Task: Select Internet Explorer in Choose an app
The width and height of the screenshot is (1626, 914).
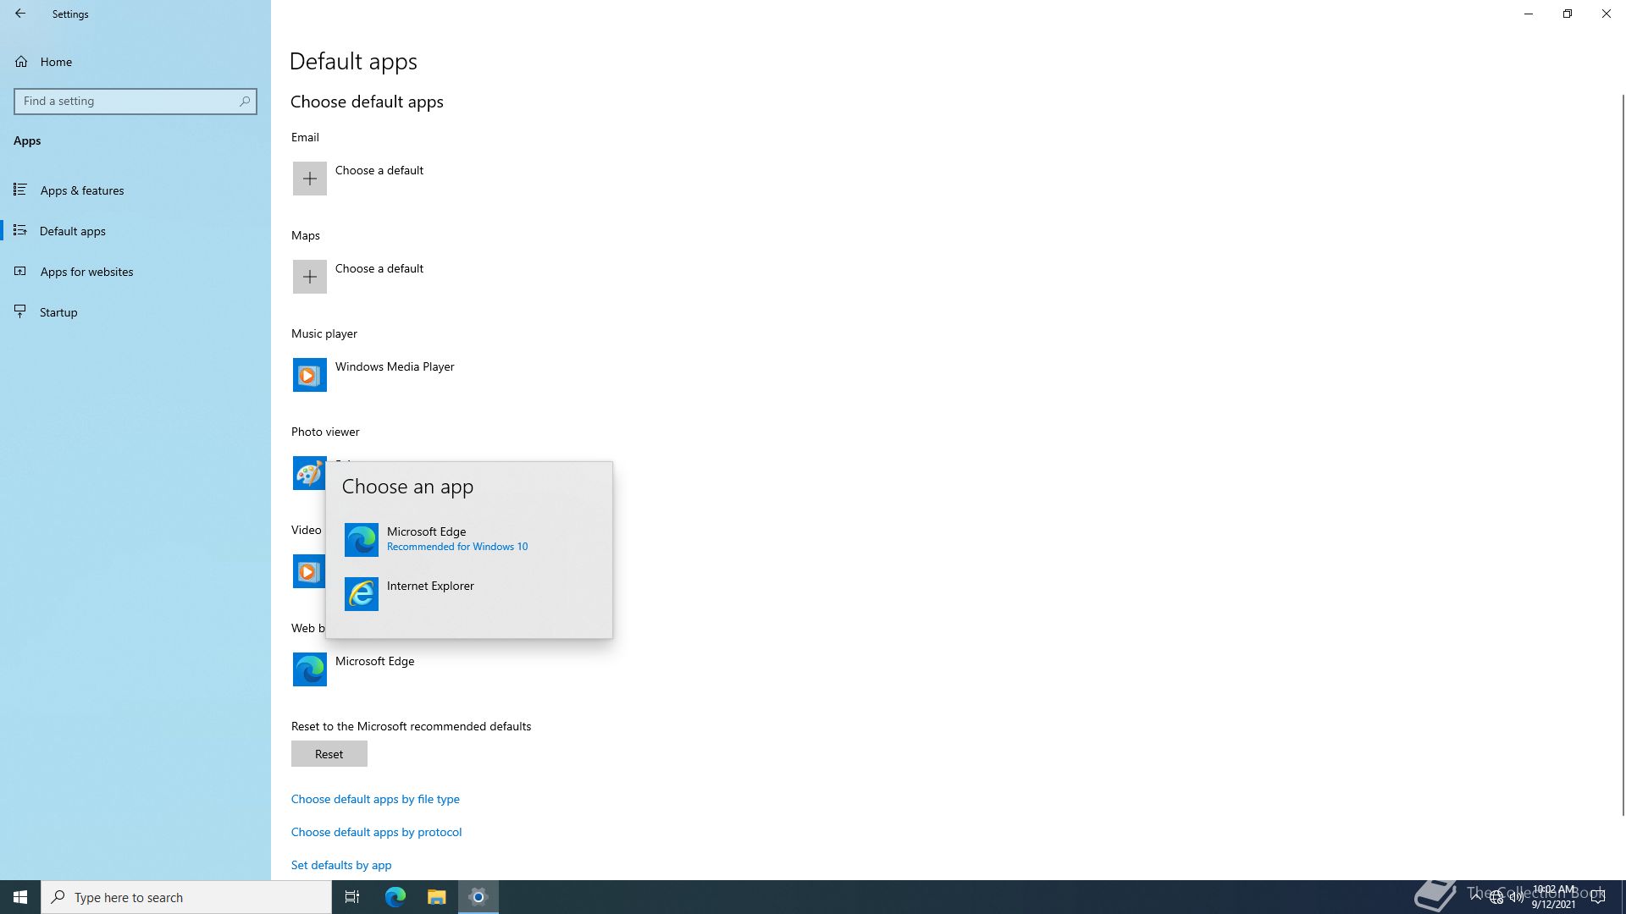Action: (469, 594)
